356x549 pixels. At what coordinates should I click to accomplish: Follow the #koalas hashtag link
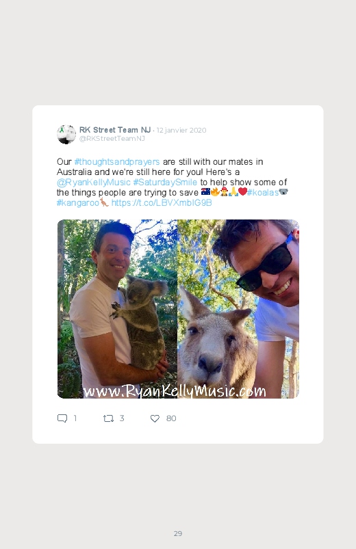(263, 192)
